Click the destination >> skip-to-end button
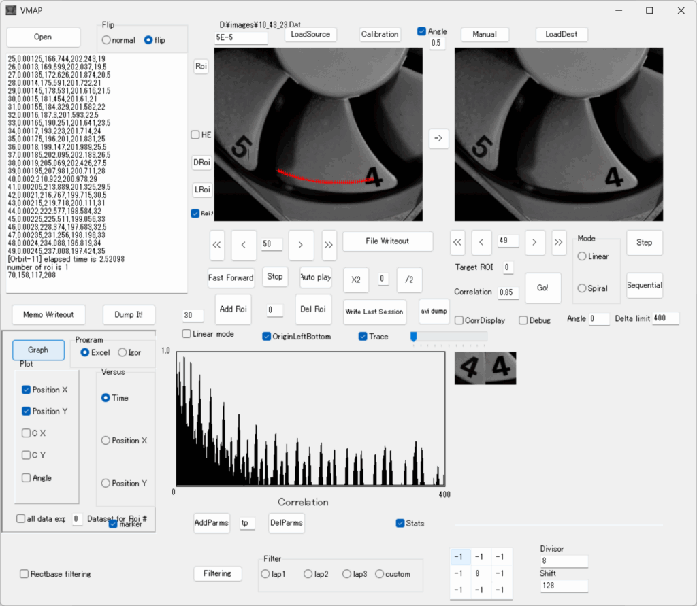 tap(559, 242)
